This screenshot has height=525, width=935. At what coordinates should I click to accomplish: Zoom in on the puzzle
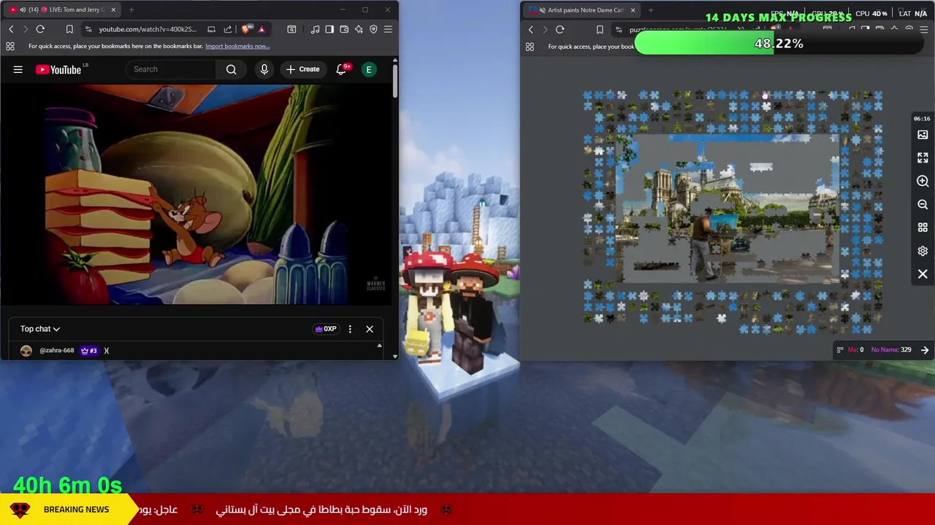pos(923,181)
